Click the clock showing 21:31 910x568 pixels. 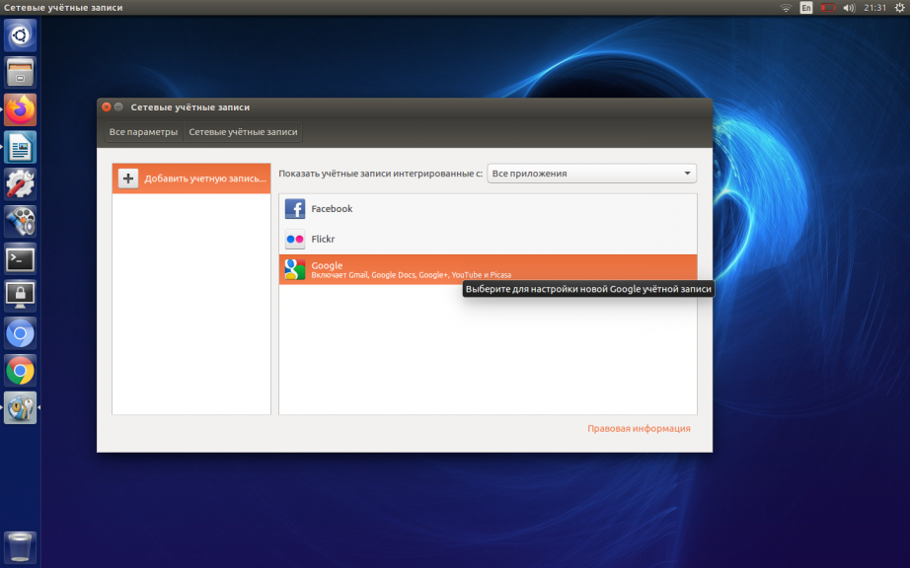point(874,8)
